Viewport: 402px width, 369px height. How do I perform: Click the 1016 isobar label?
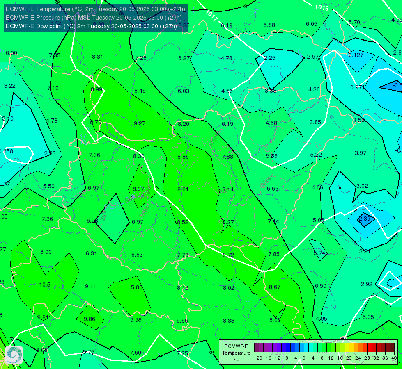coord(322,7)
